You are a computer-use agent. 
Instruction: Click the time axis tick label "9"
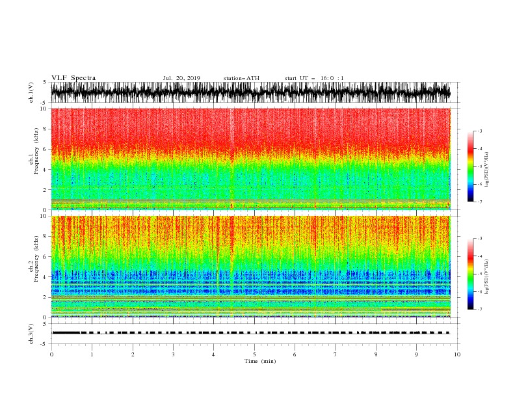click(x=416, y=354)
